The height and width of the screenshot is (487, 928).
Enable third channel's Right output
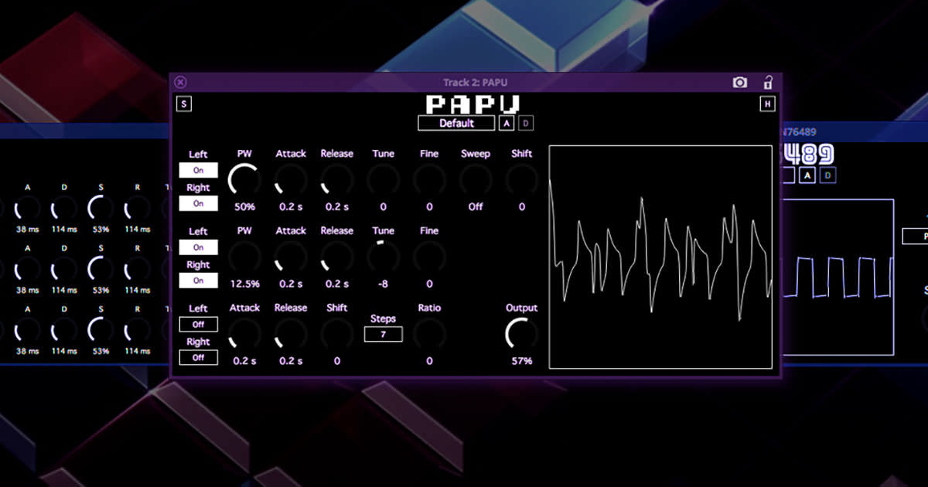pos(198,357)
